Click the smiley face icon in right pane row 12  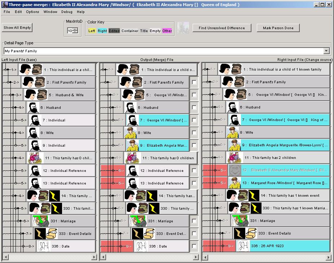click(x=234, y=170)
